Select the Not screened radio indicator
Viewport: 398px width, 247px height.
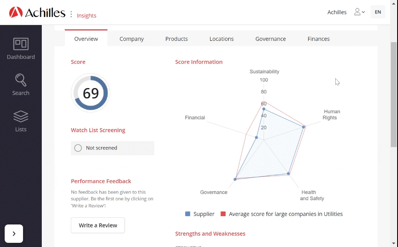78,148
